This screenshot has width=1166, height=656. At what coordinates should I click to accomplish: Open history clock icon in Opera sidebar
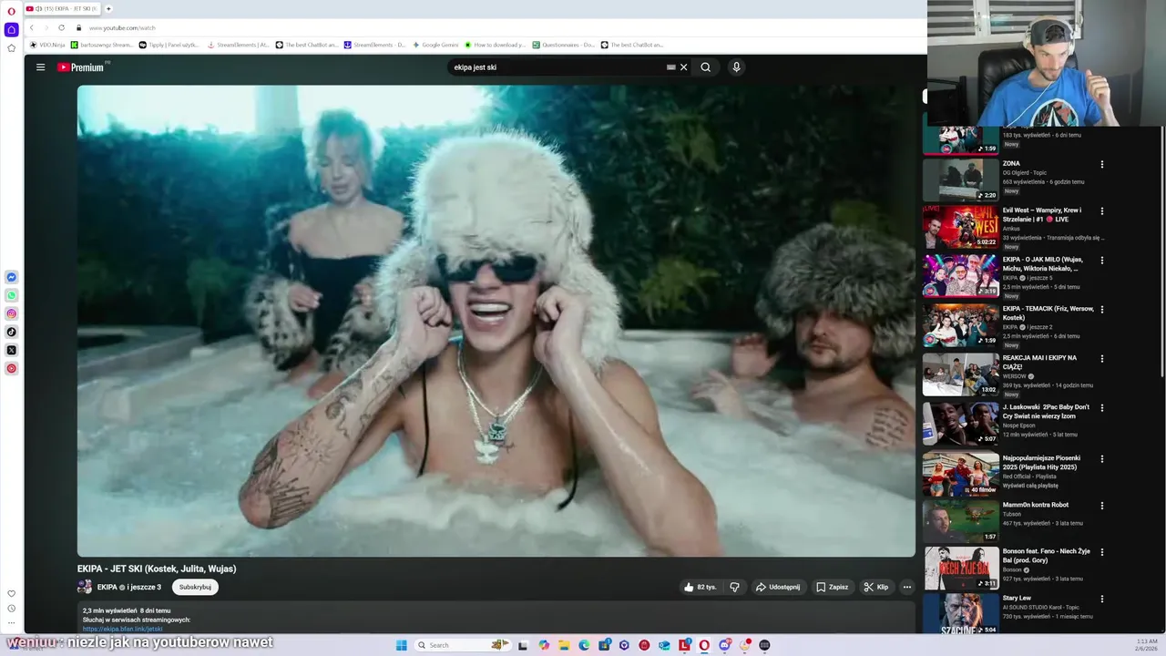(12, 608)
